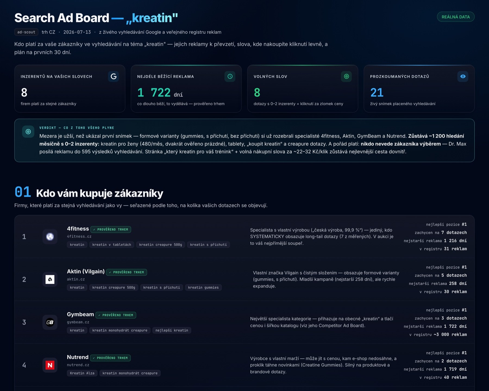Open the gymbeam.cz domain link
This screenshot has height=391, width=489.
(x=78, y=322)
